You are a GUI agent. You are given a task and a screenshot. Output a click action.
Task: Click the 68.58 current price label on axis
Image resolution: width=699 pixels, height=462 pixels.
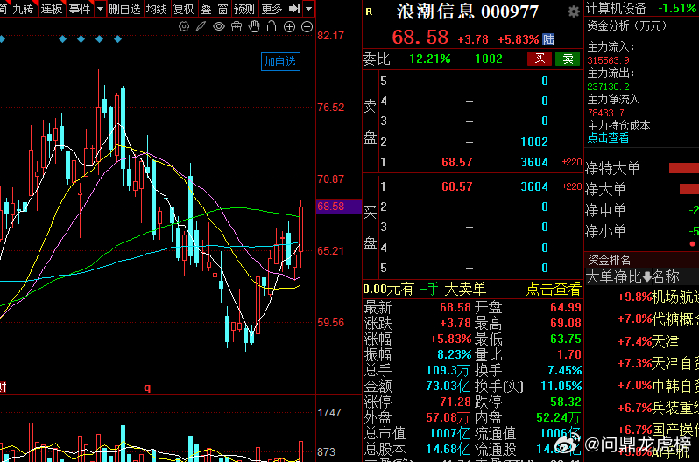pyautogui.click(x=338, y=206)
